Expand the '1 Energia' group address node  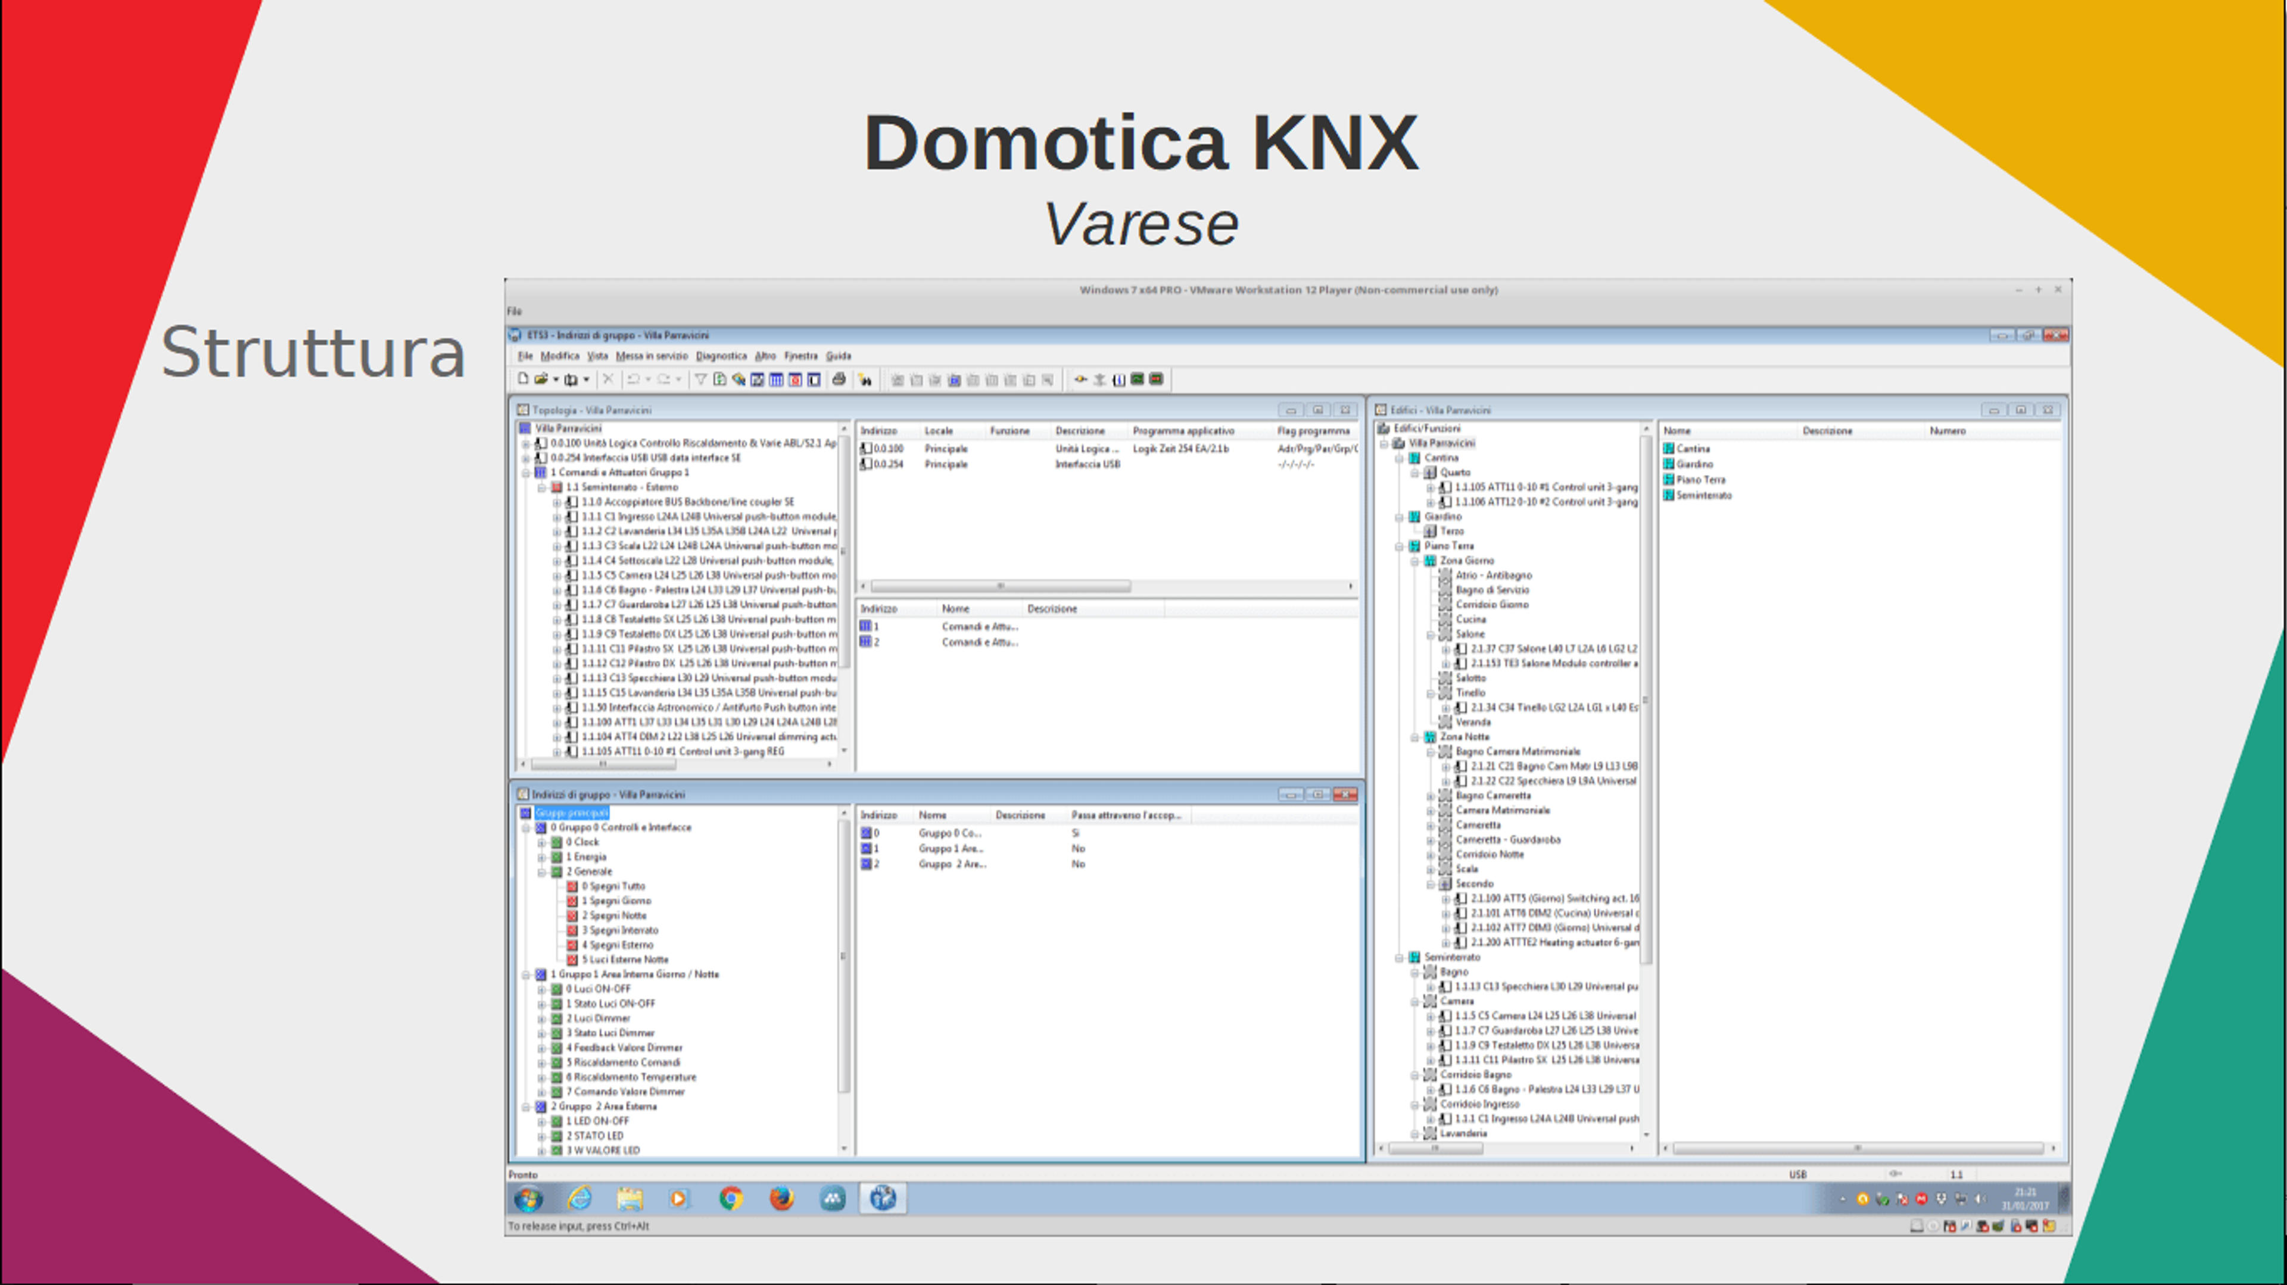(541, 857)
